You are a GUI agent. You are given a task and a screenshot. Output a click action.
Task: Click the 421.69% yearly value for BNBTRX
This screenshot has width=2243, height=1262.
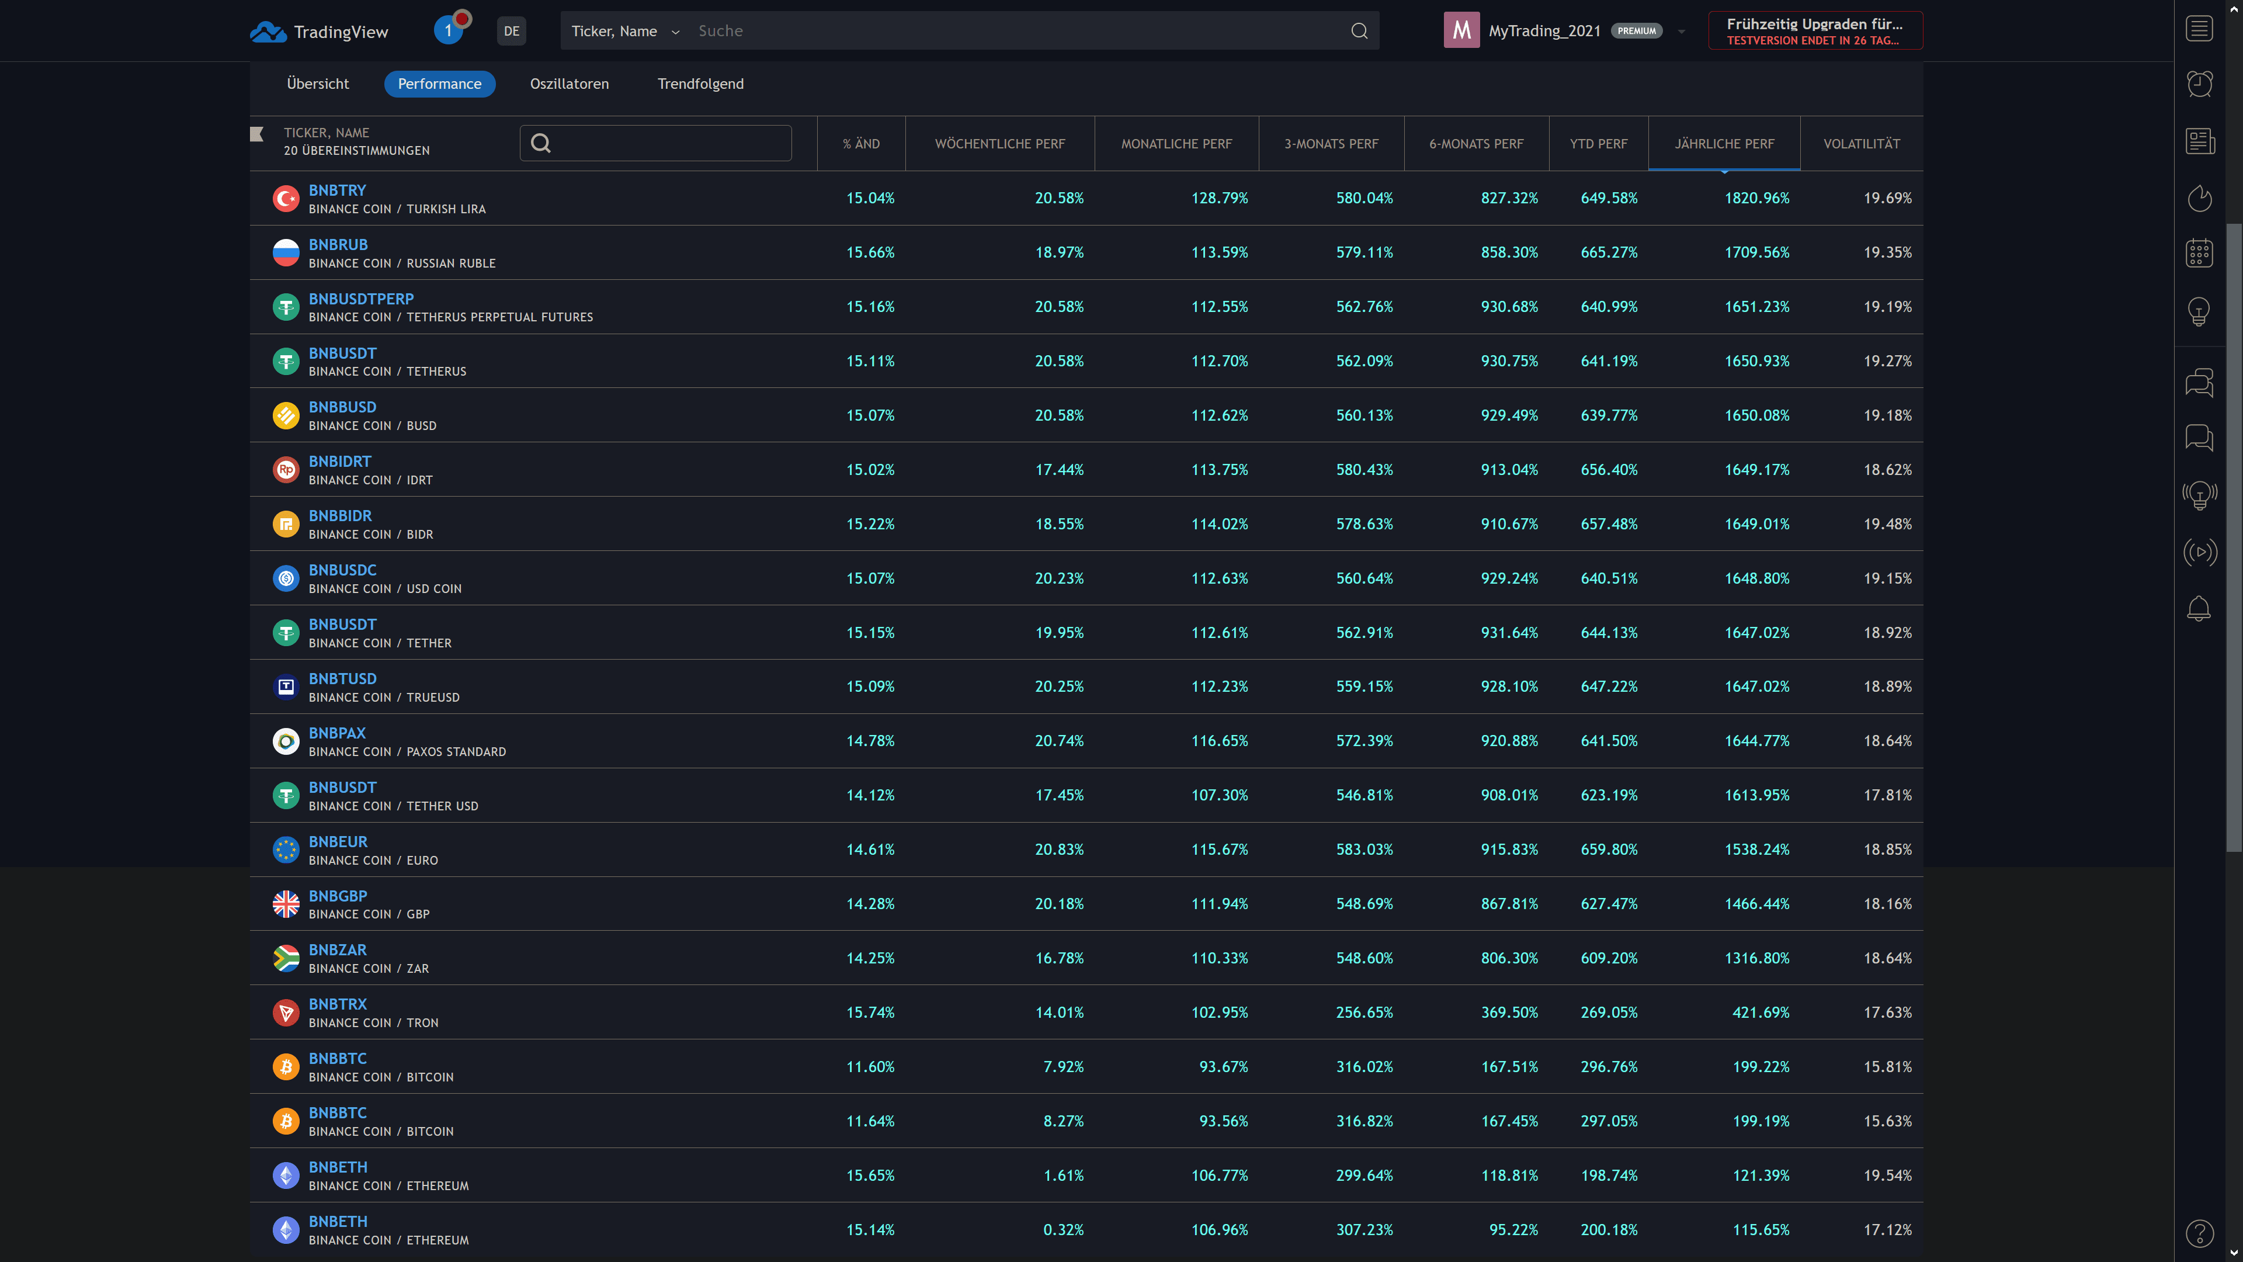pos(1761,1013)
